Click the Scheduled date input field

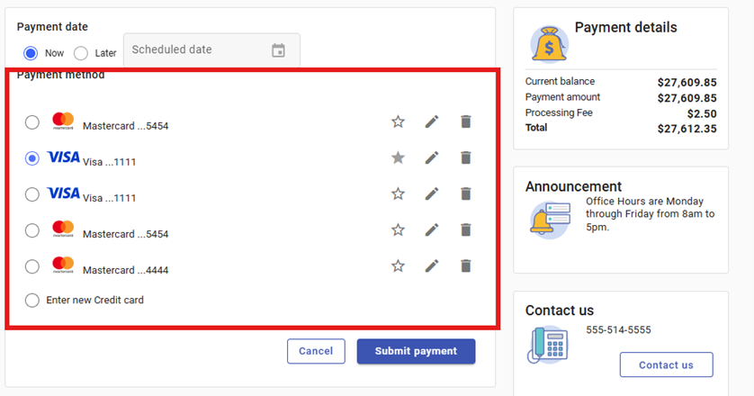(193, 50)
